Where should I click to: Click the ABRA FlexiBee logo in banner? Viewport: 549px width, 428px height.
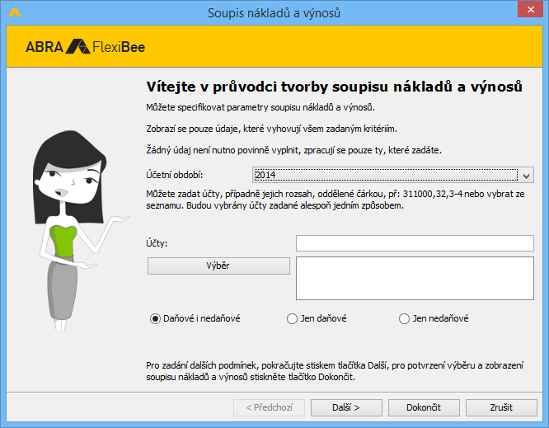[x=85, y=46]
